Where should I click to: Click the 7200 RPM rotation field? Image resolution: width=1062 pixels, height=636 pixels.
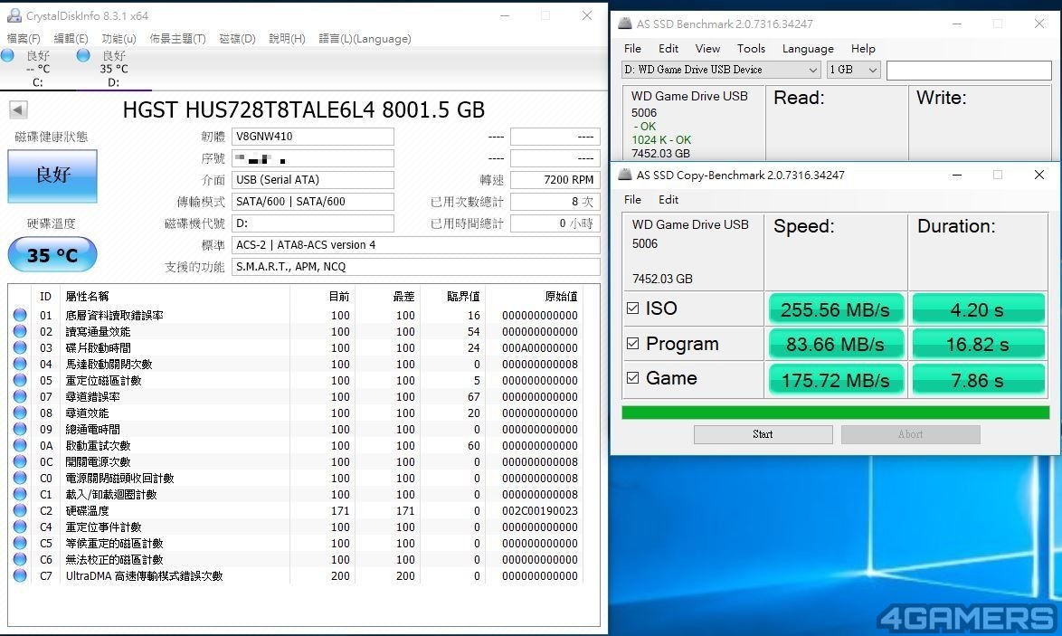[x=555, y=180]
